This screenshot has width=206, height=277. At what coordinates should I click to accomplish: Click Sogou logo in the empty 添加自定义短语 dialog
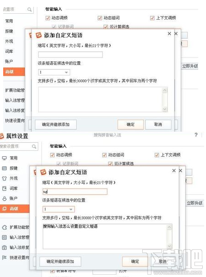tap(39, 35)
